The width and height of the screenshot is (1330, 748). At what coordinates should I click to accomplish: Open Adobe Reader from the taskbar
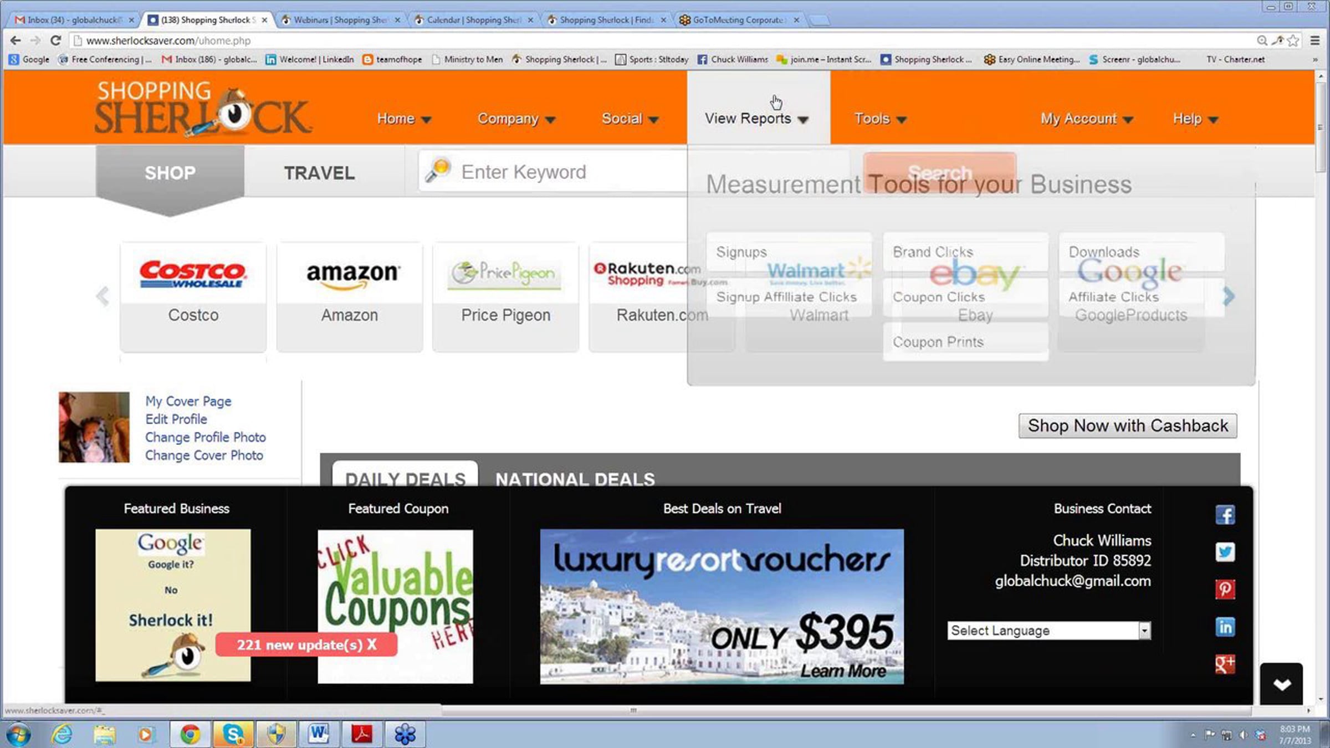click(361, 735)
